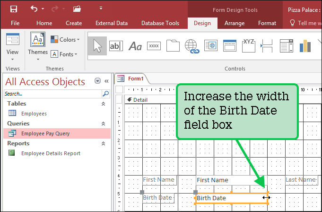This screenshot has width=322, height=212.
Task: Open the All Access Objects pane menu arrow
Action: (x=97, y=81)
